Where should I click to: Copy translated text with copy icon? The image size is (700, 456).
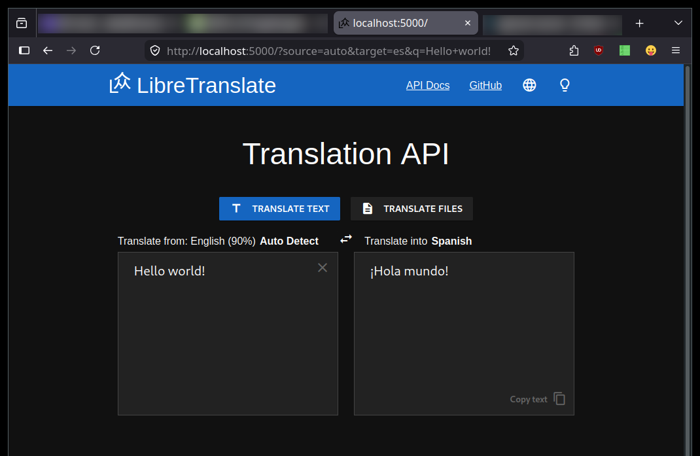[559, 398]
